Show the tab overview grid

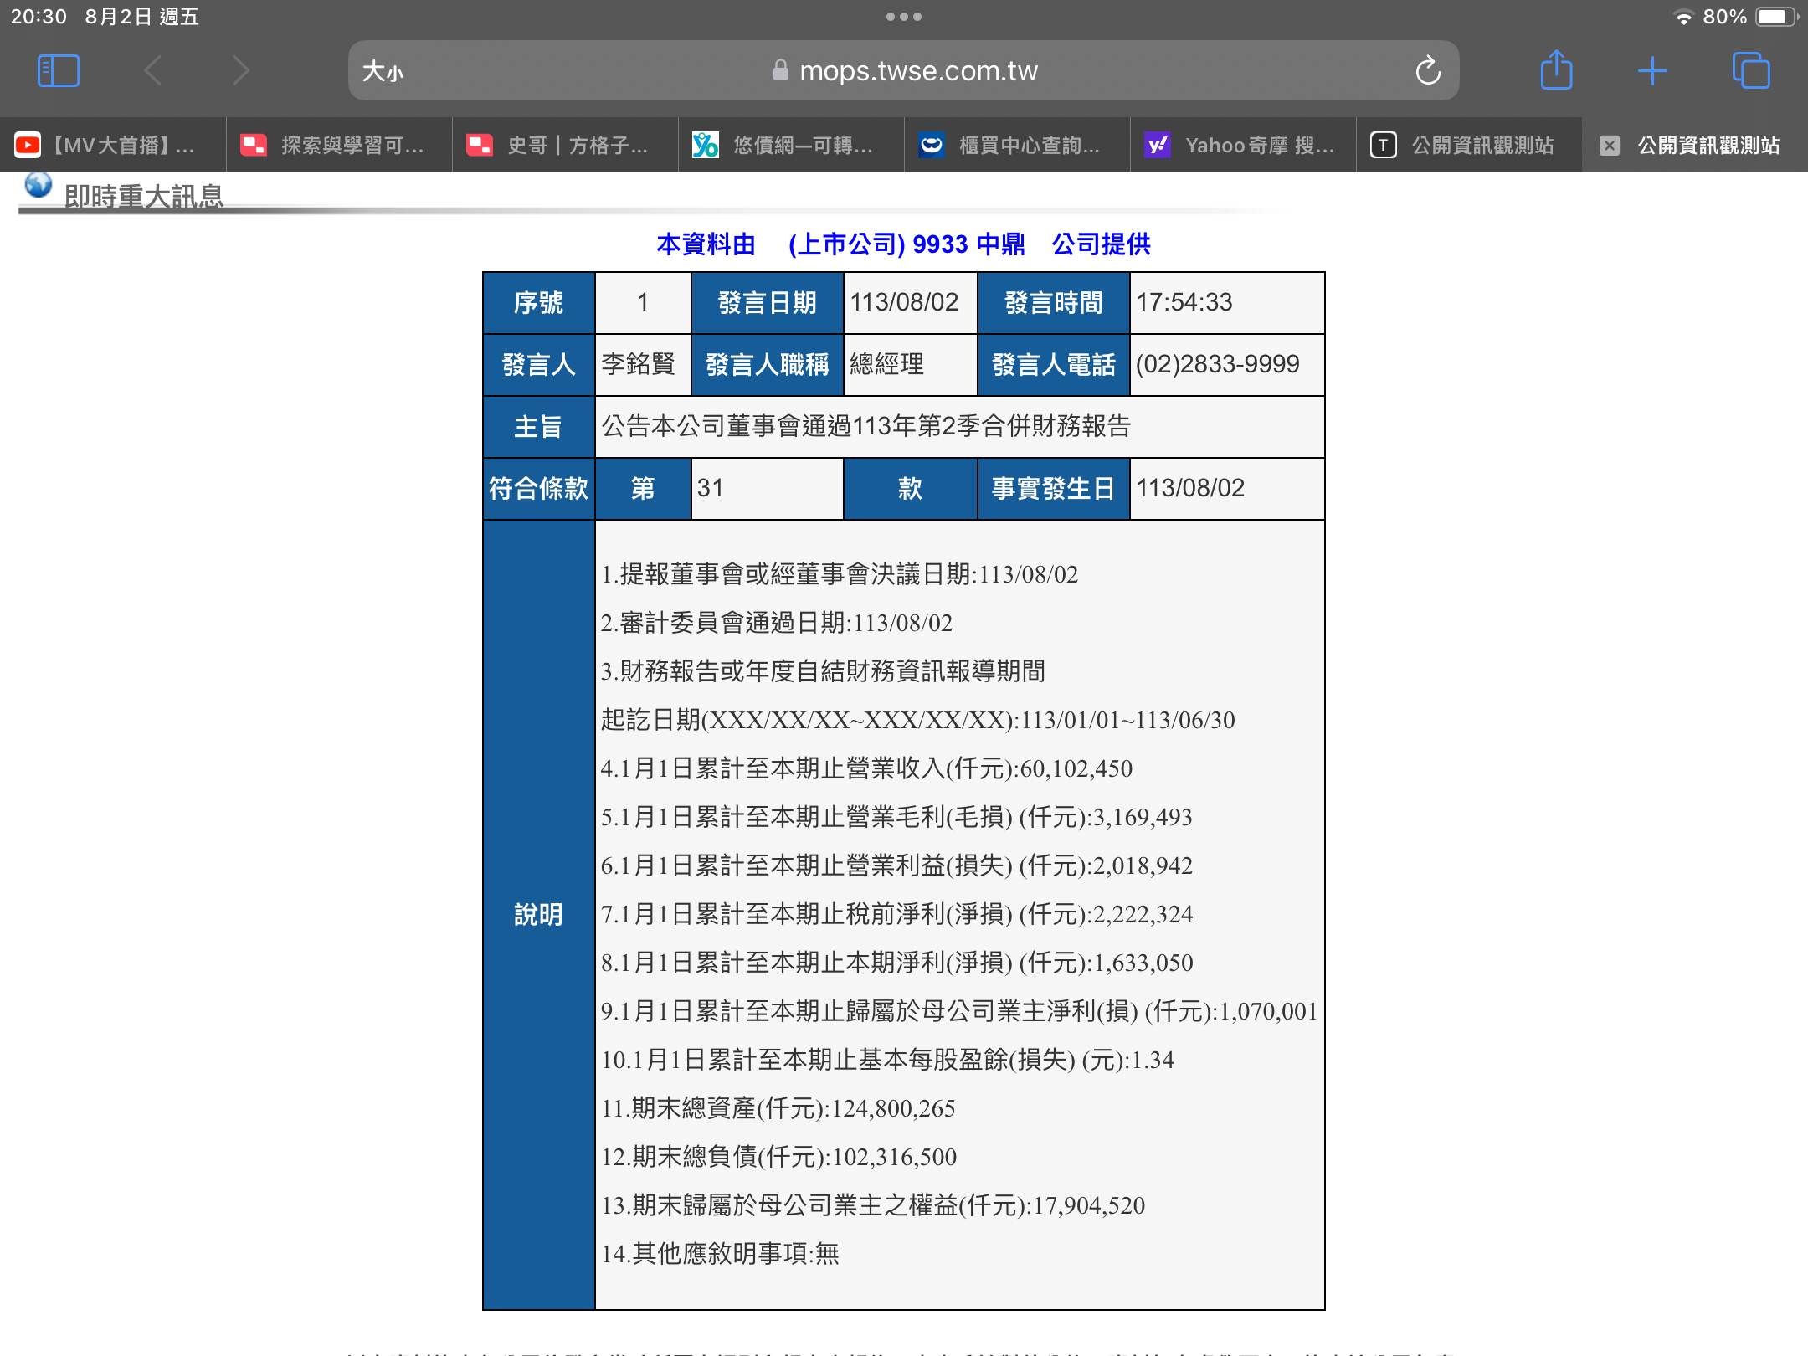click(1750, 71)
